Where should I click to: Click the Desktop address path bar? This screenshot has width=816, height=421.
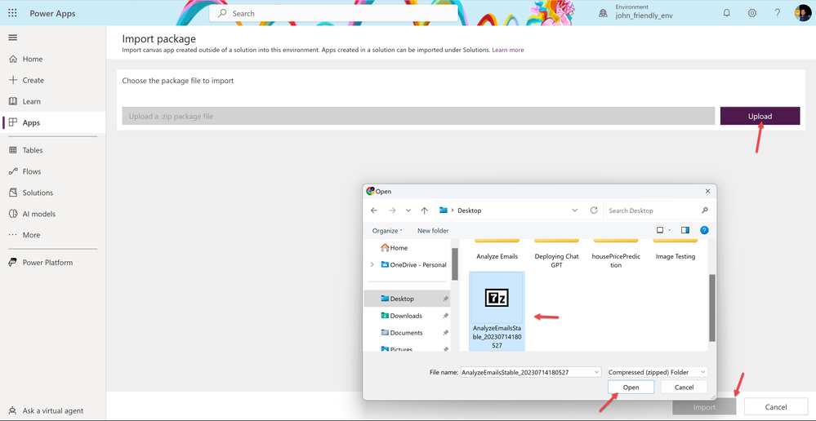502,210
